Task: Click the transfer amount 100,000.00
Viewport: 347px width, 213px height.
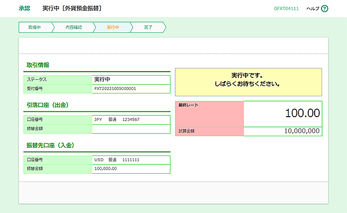Action: click(x=106, y=169)
